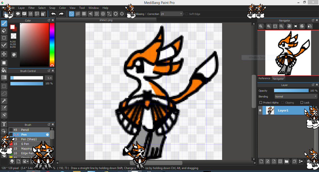Open the Window menu
Image resolution: width=319 pixels, height=172 pixels.
(x=93, y=8)
